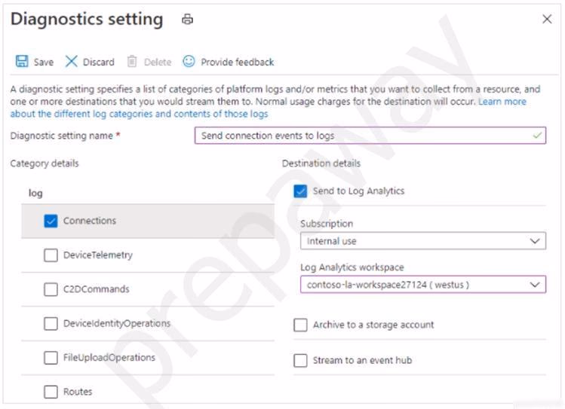Click the print icon beside Diagnostics setting

(x=187, y=19)
